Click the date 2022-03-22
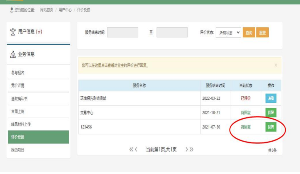The image size is (300, 174). pos(211,98)
